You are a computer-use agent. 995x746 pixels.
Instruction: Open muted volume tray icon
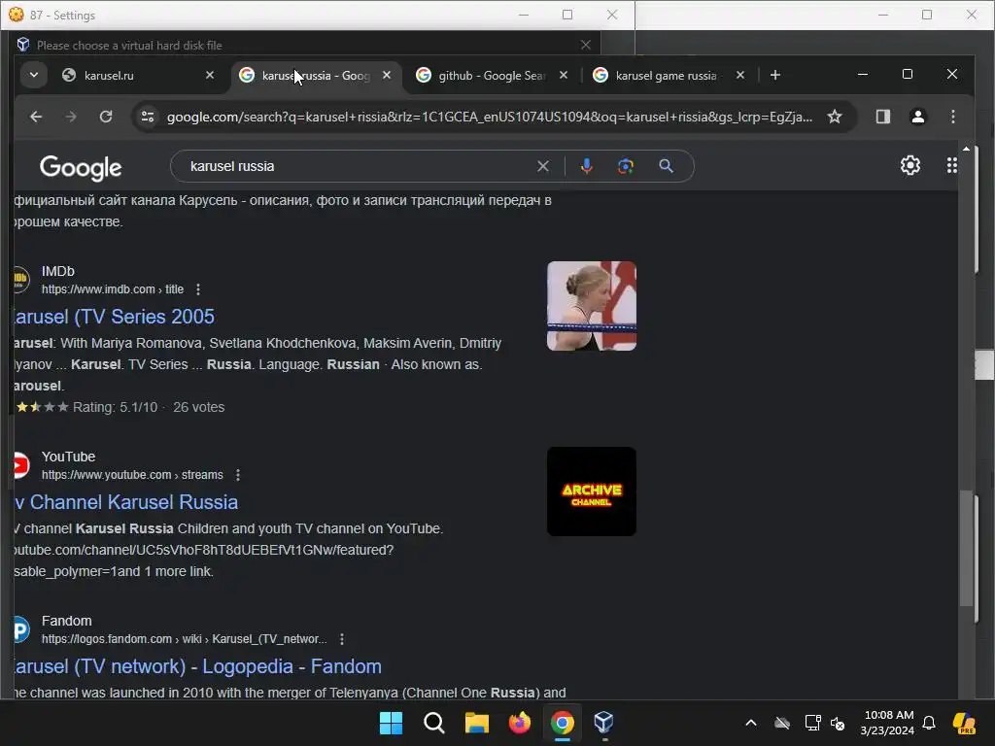838,723
